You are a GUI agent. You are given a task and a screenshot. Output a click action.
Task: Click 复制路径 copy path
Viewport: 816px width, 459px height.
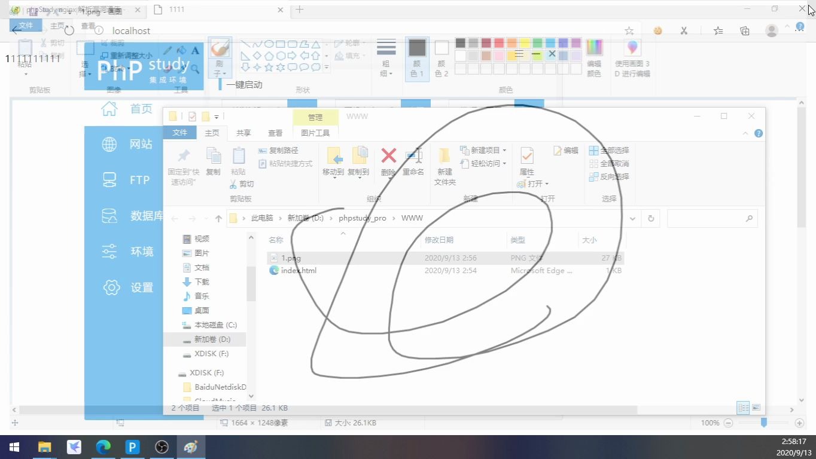coord(278,151)
